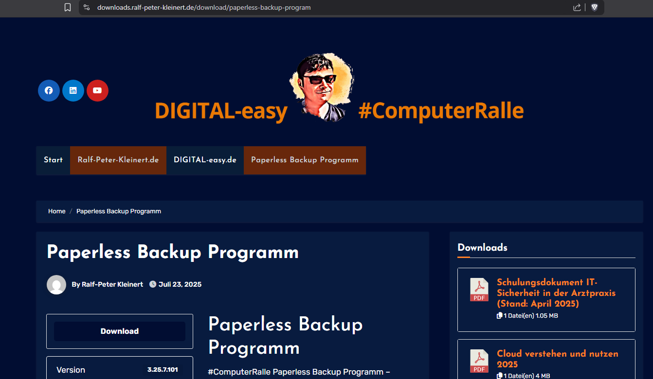Select the Paperless Backup Programm menu item
The image size is (653, 379).
point(305,160)
